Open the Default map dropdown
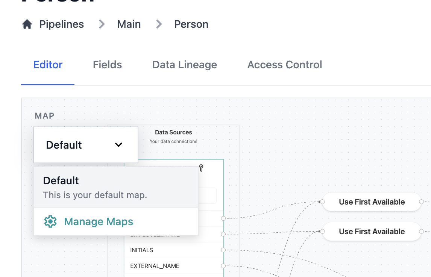The image size is (431, 277). [x=85, y=145]
